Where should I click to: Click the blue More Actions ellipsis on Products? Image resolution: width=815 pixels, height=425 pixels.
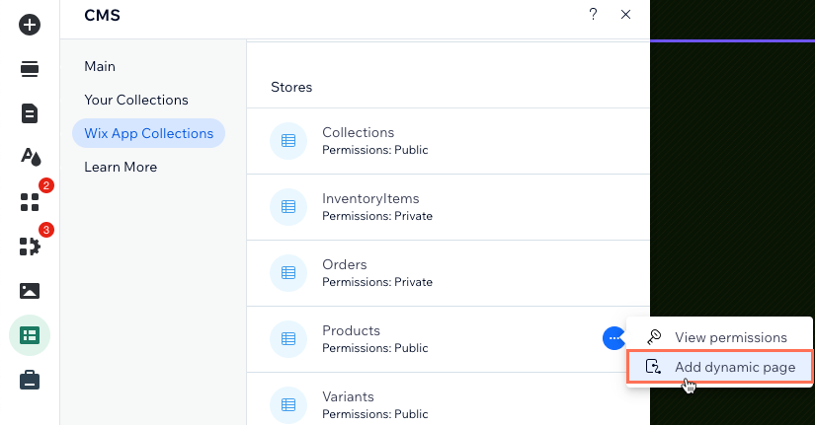click(x=613, y=338)
